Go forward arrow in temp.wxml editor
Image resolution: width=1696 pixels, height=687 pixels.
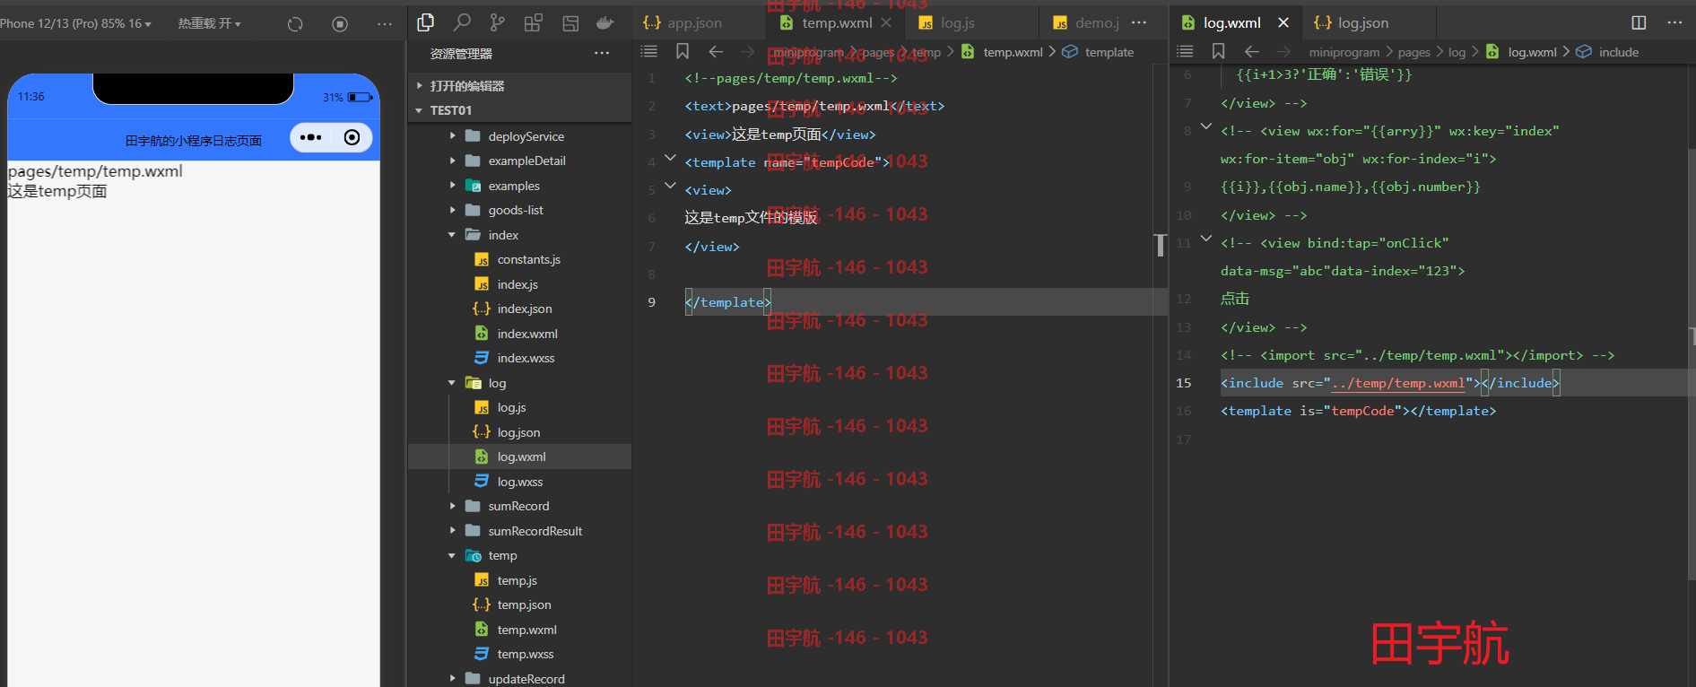(x=748, y=52)
